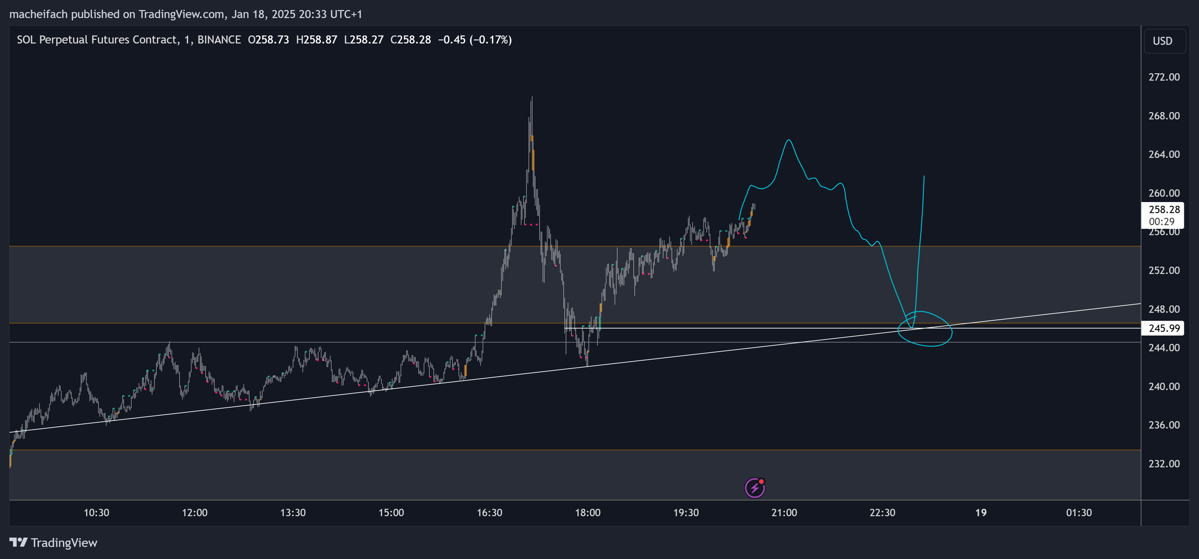Click the purple lightning bolt event icon
Viewport: 1199px width, 559px height.
(x=755, y=488)
